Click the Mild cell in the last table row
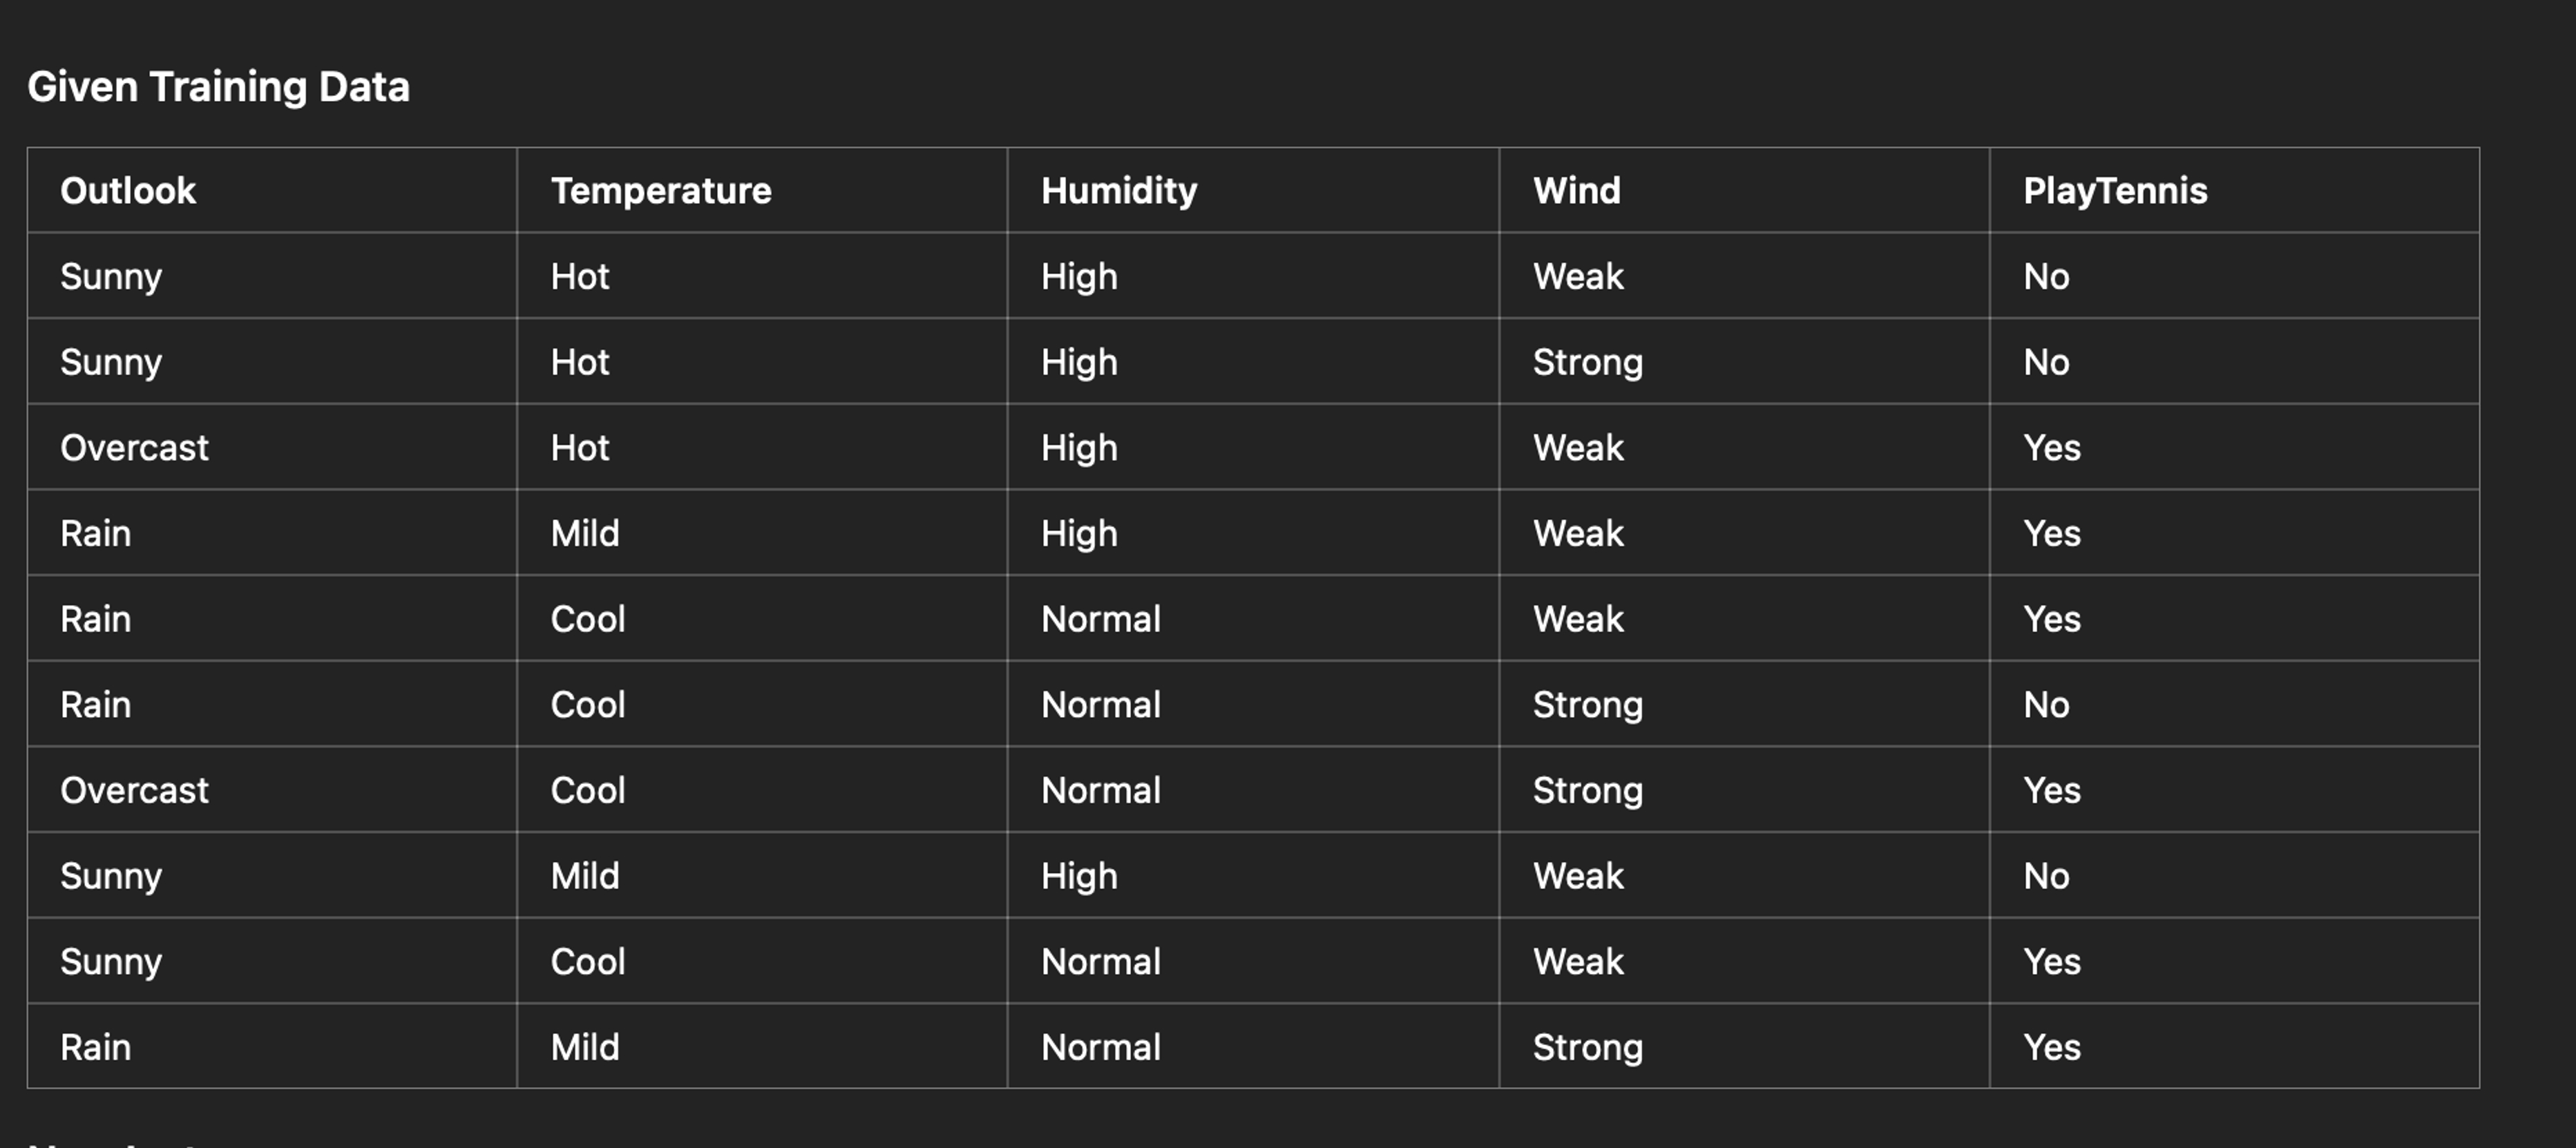2576x1148 pixels. [x=585, y=1048]
